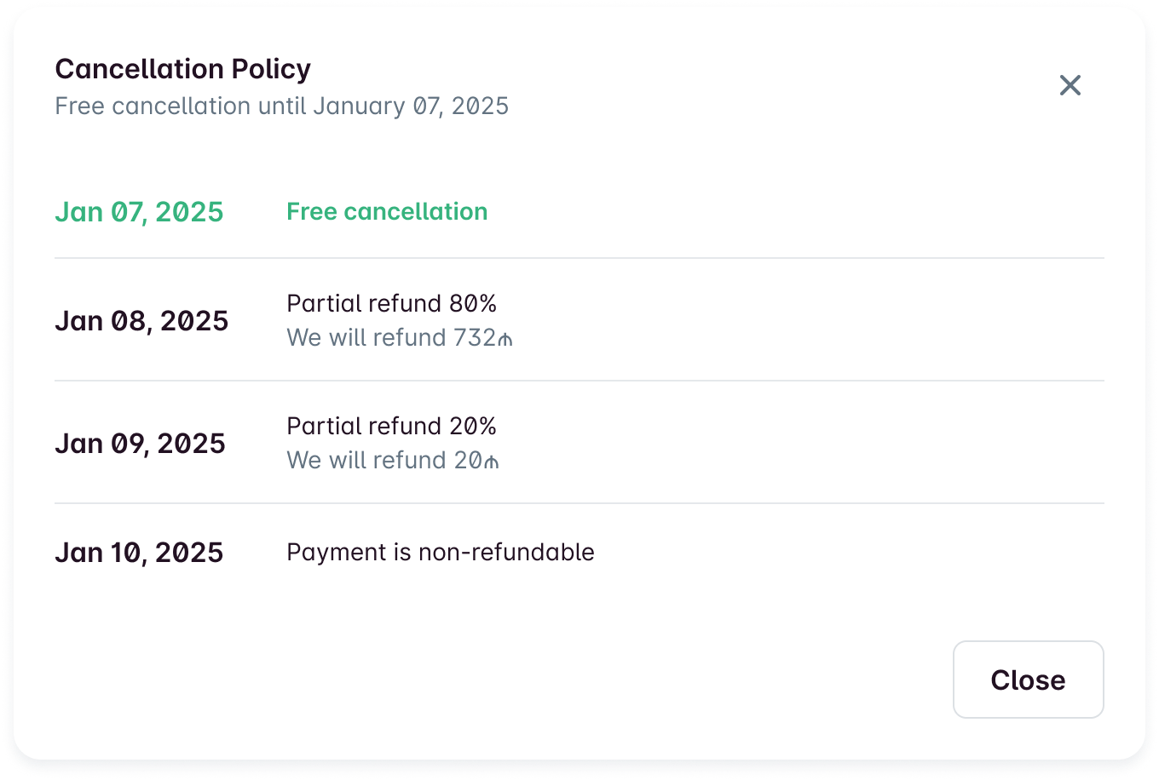Select the Partial refund 80% text

[391, 304]
